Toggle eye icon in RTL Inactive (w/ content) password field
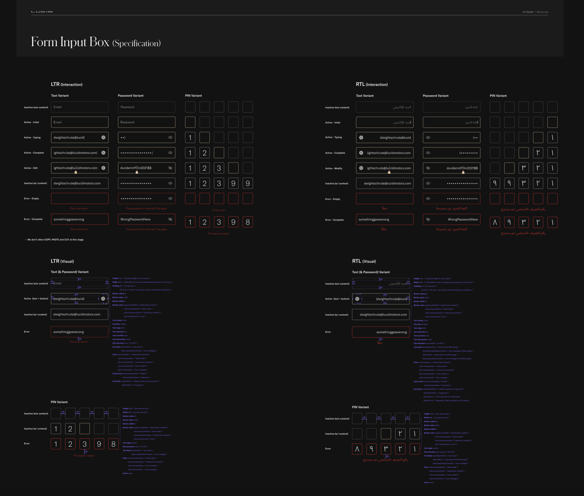Screen dimensions: 584x496 click(x=428, y=183)
